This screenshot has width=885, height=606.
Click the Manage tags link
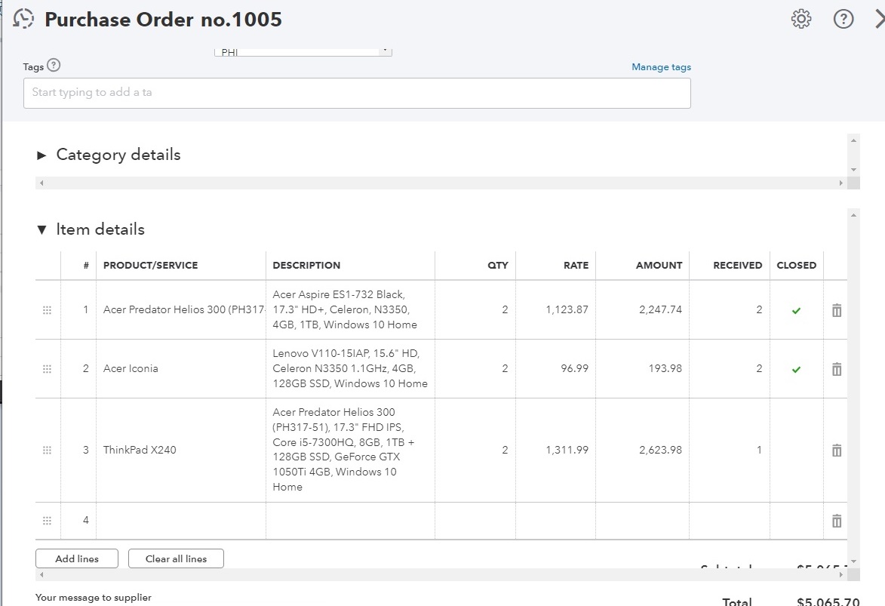[x=661, y=67]
